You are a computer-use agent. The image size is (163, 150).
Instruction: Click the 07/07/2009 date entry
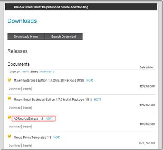147,143
